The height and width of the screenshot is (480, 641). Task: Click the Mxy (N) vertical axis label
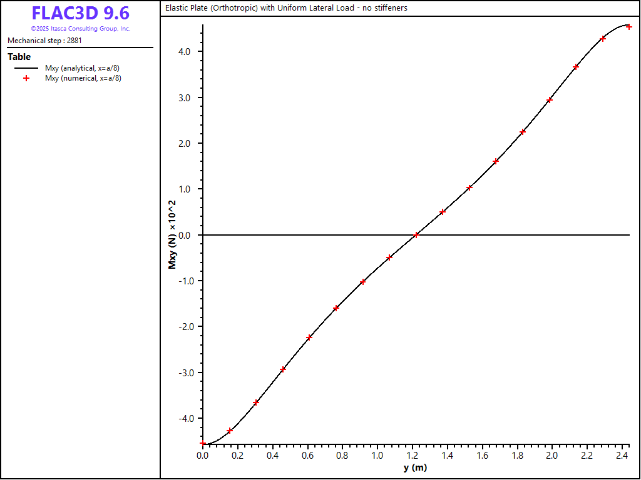tap(172, 235)
